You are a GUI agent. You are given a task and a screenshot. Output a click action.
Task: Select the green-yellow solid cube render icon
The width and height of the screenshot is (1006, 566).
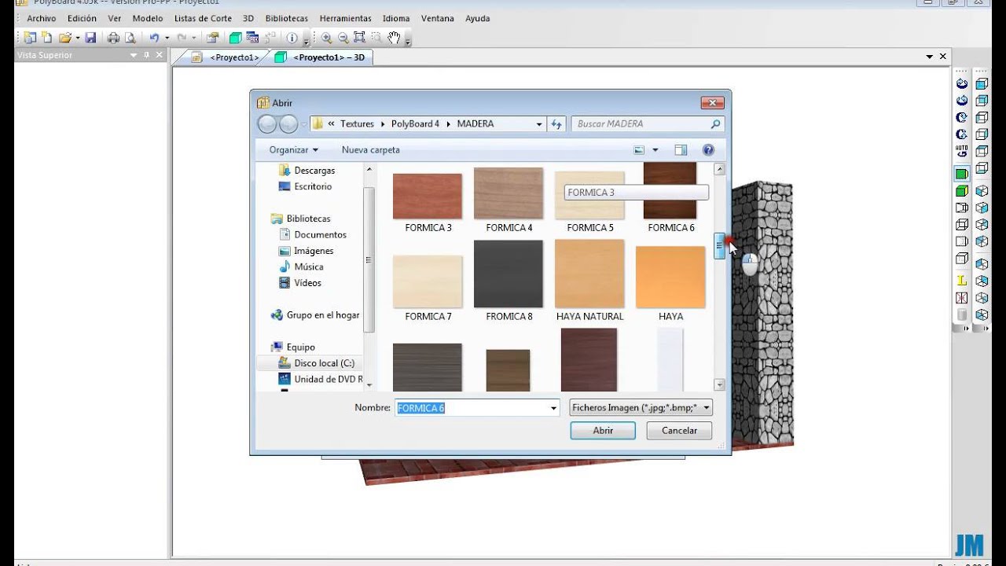962,191
